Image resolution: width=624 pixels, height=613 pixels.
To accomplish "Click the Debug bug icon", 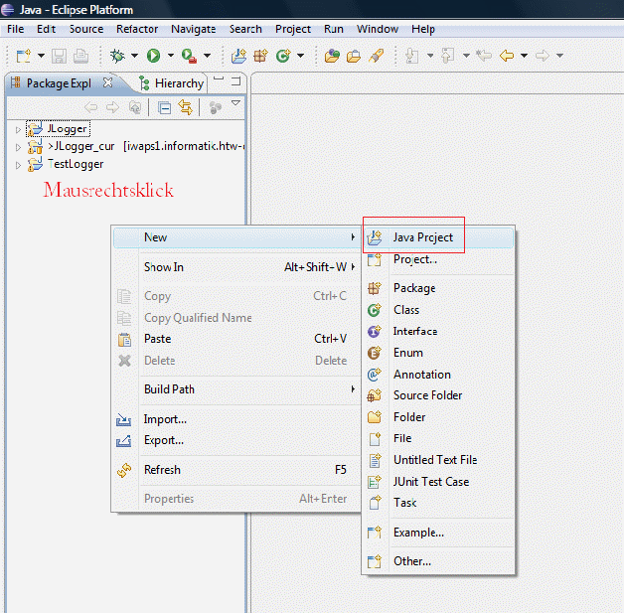I will tap(117, 56).
